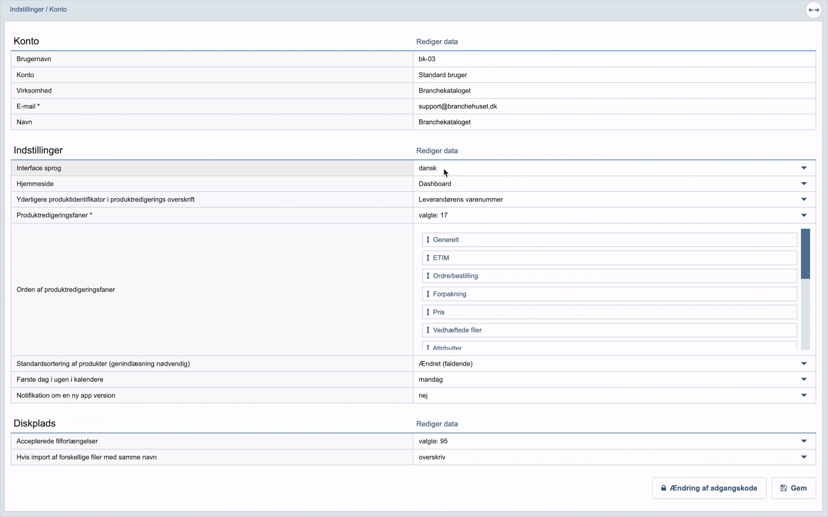Open Ændring af adgangskode

point(709,488)
